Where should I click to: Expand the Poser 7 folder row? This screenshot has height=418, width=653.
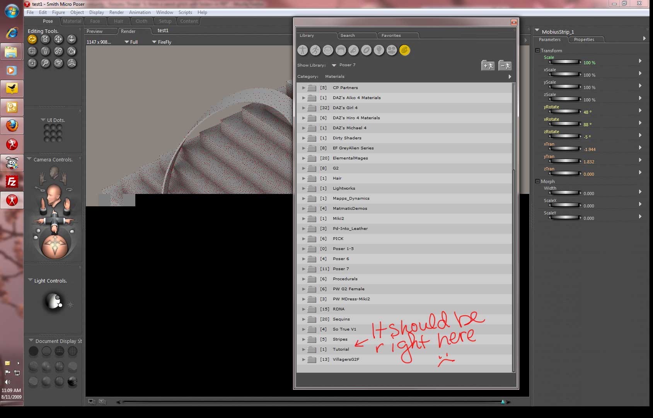(303, 269)
